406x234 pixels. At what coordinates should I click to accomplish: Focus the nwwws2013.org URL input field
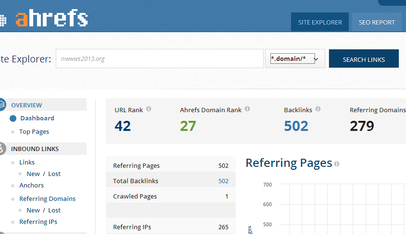160,58
